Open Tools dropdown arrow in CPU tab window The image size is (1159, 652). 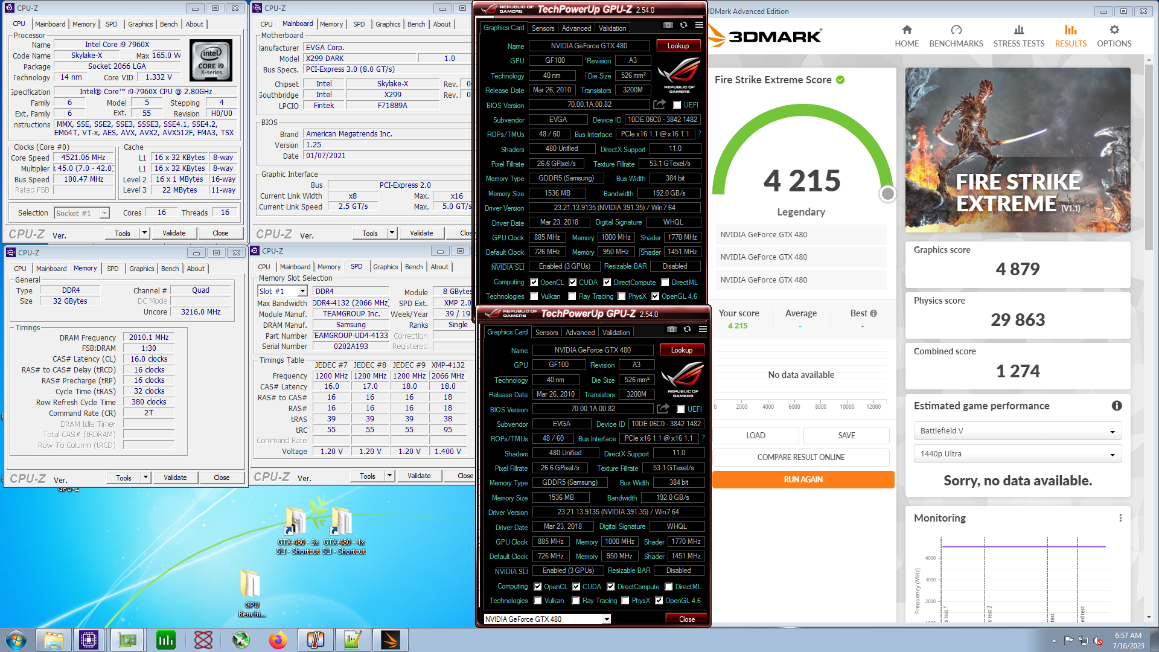tap(144, 233)
